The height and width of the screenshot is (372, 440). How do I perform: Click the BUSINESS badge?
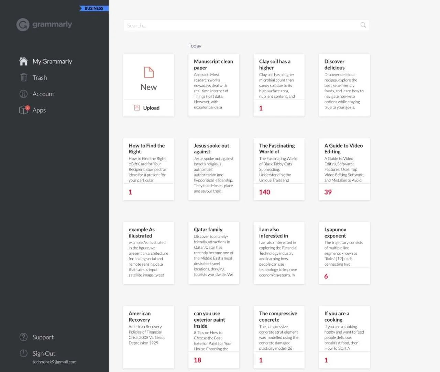(x=94, y=8)
